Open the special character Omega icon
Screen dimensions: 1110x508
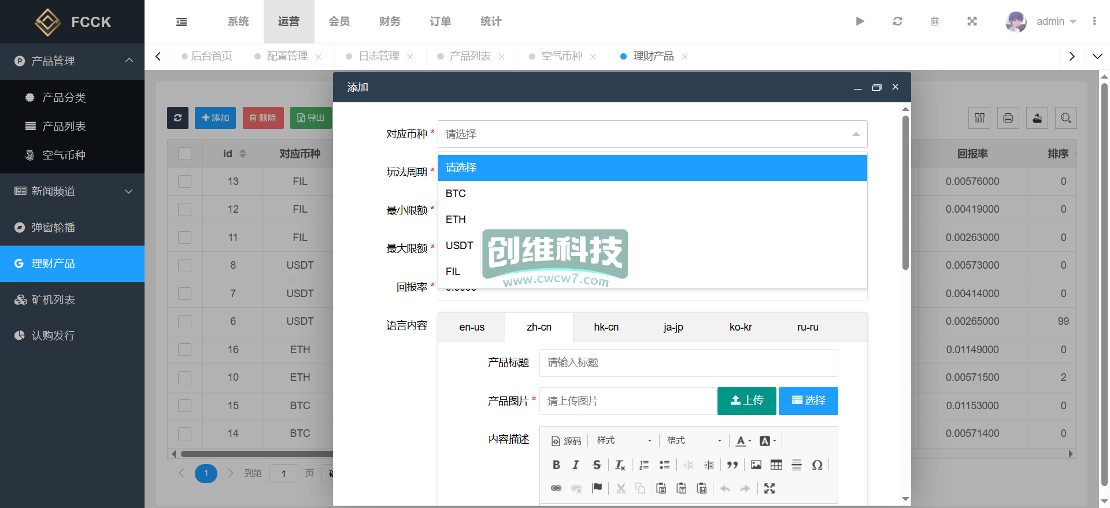coord(817,465)
